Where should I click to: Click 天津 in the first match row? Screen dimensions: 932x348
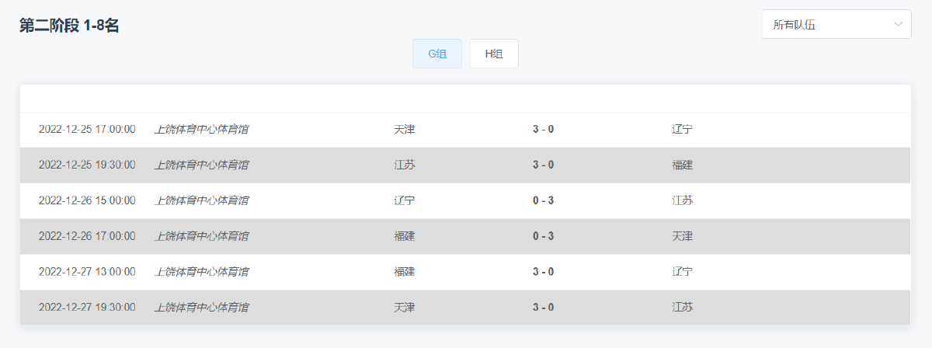click(405, 130)
